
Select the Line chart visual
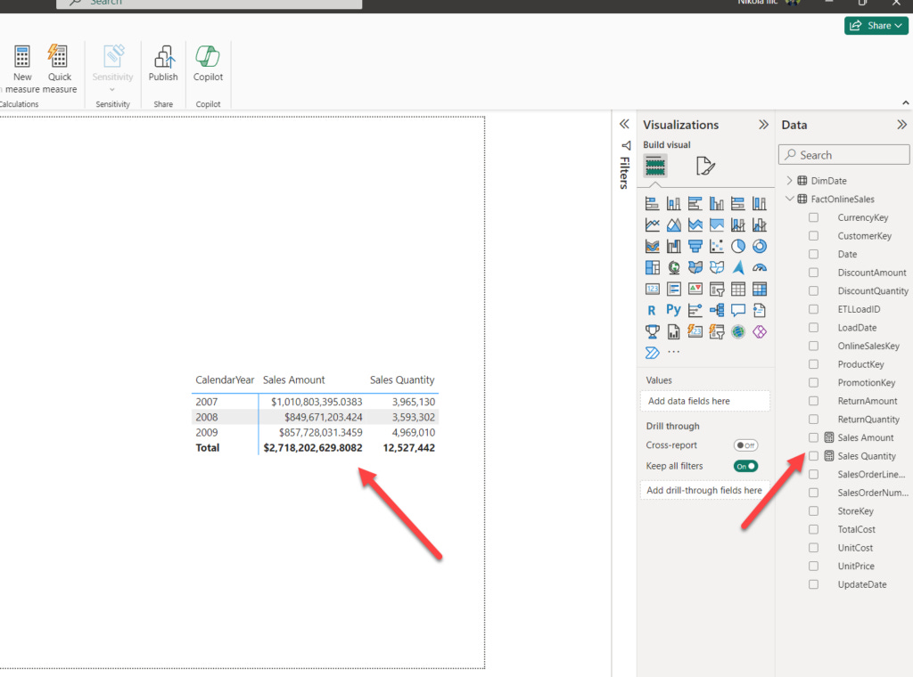point(652,224)
